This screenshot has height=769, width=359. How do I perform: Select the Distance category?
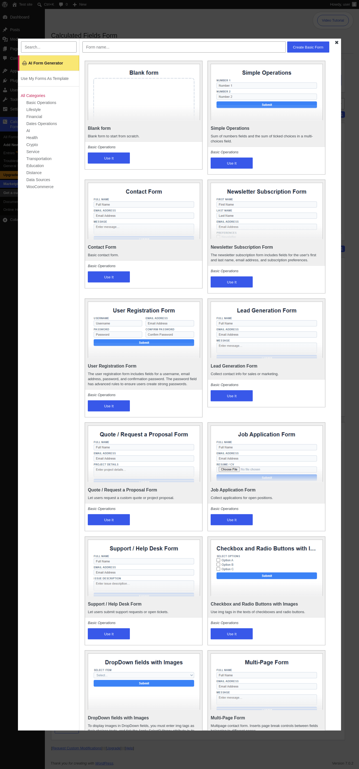coord(34,173)
